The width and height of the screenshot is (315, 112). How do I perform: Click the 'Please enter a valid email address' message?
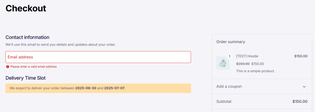[x=34, y=67]
